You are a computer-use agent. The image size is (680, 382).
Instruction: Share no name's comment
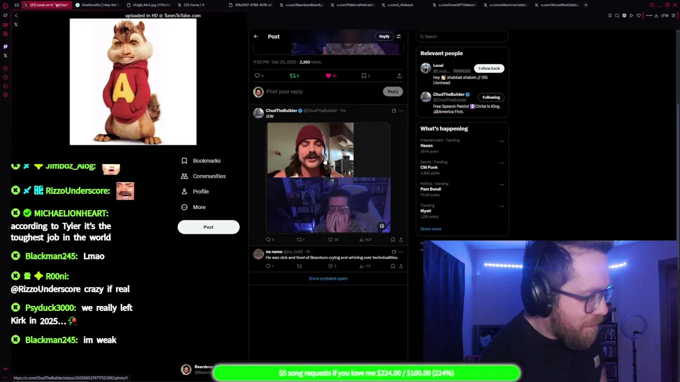[x=401, y=266]
